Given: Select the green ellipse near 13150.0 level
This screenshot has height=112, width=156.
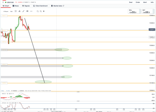Looking at the screenshot, I should (67, 77).
